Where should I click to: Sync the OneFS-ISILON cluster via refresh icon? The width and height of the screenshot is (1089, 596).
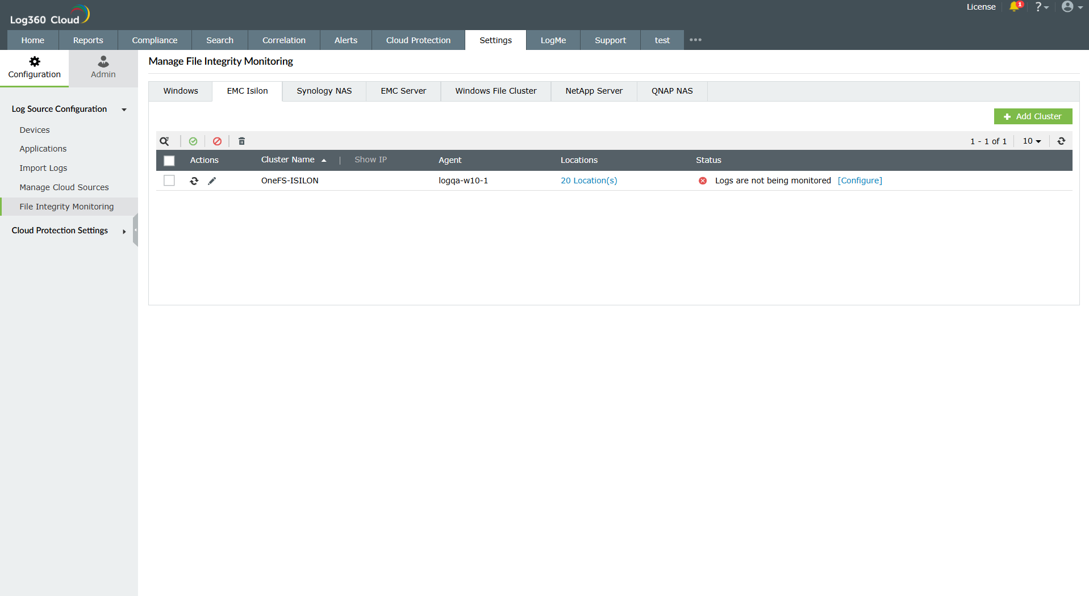(x=194, y=181)
